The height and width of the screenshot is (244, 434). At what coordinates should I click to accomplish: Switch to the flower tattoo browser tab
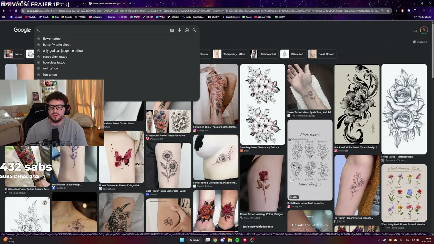(106, 3)
